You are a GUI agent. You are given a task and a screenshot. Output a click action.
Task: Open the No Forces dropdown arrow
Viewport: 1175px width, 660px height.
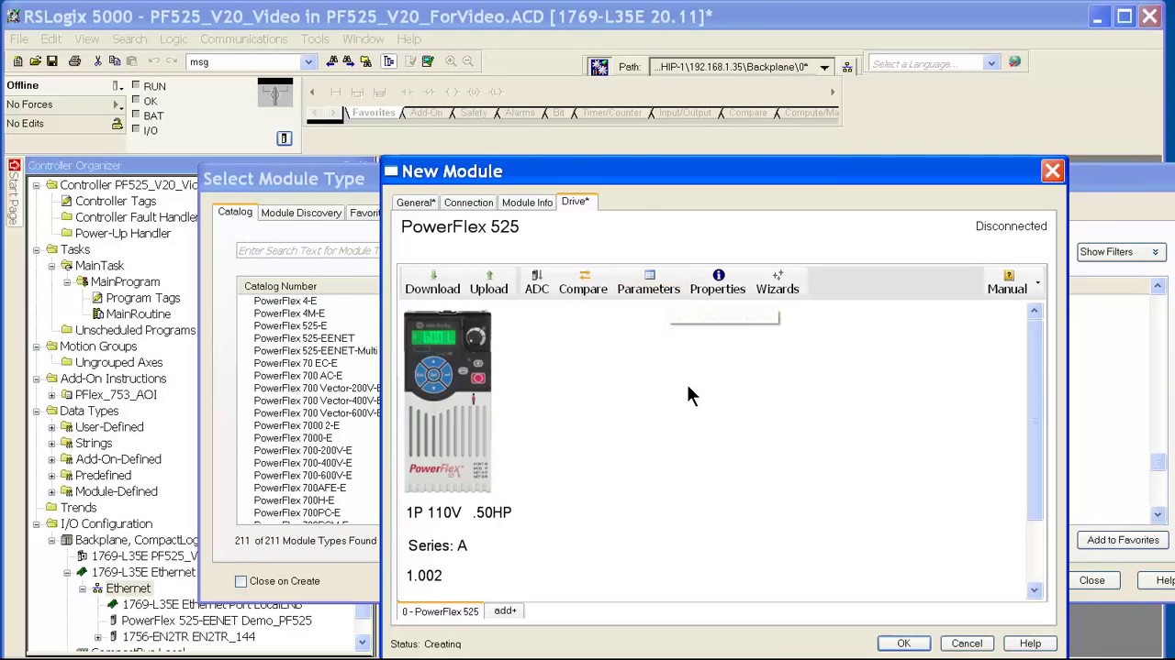pos(117,104)
